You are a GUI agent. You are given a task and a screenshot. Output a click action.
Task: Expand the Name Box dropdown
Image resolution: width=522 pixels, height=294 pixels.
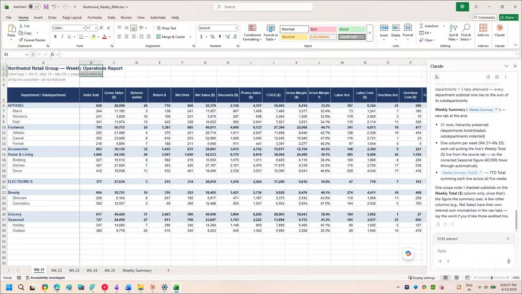coord(27,54)
